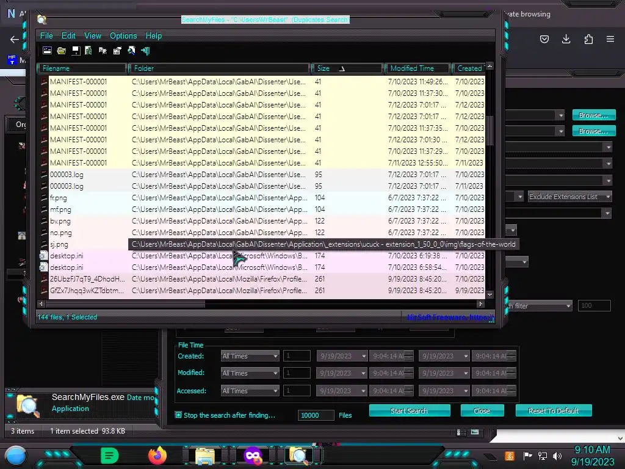Open Firefox from the taskbar
This screenshot has height=469, width=625.
(x=157, y=456)
